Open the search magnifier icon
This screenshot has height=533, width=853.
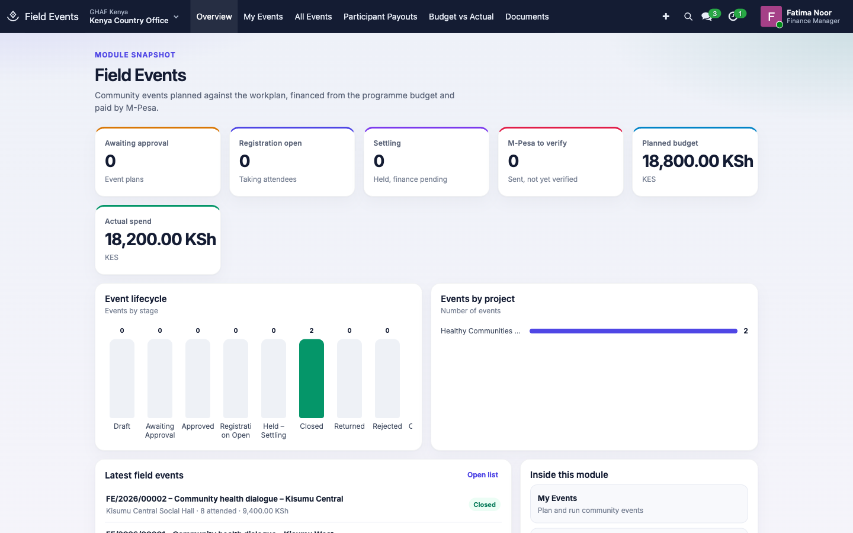pos(688,17)
